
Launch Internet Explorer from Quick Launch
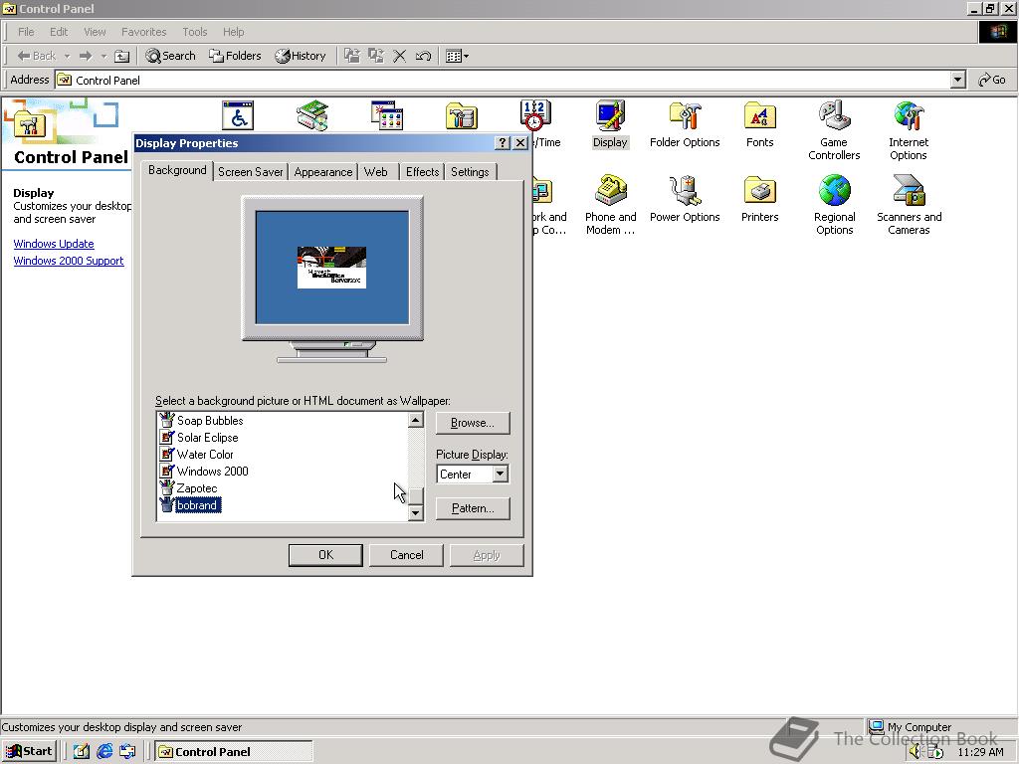pyautogui.click(x=104, y=752)
